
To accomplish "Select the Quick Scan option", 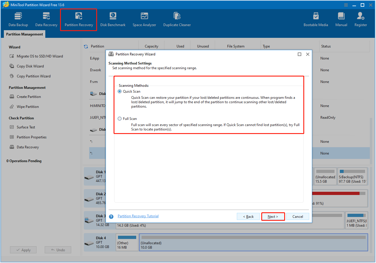I will coord(120,91).
